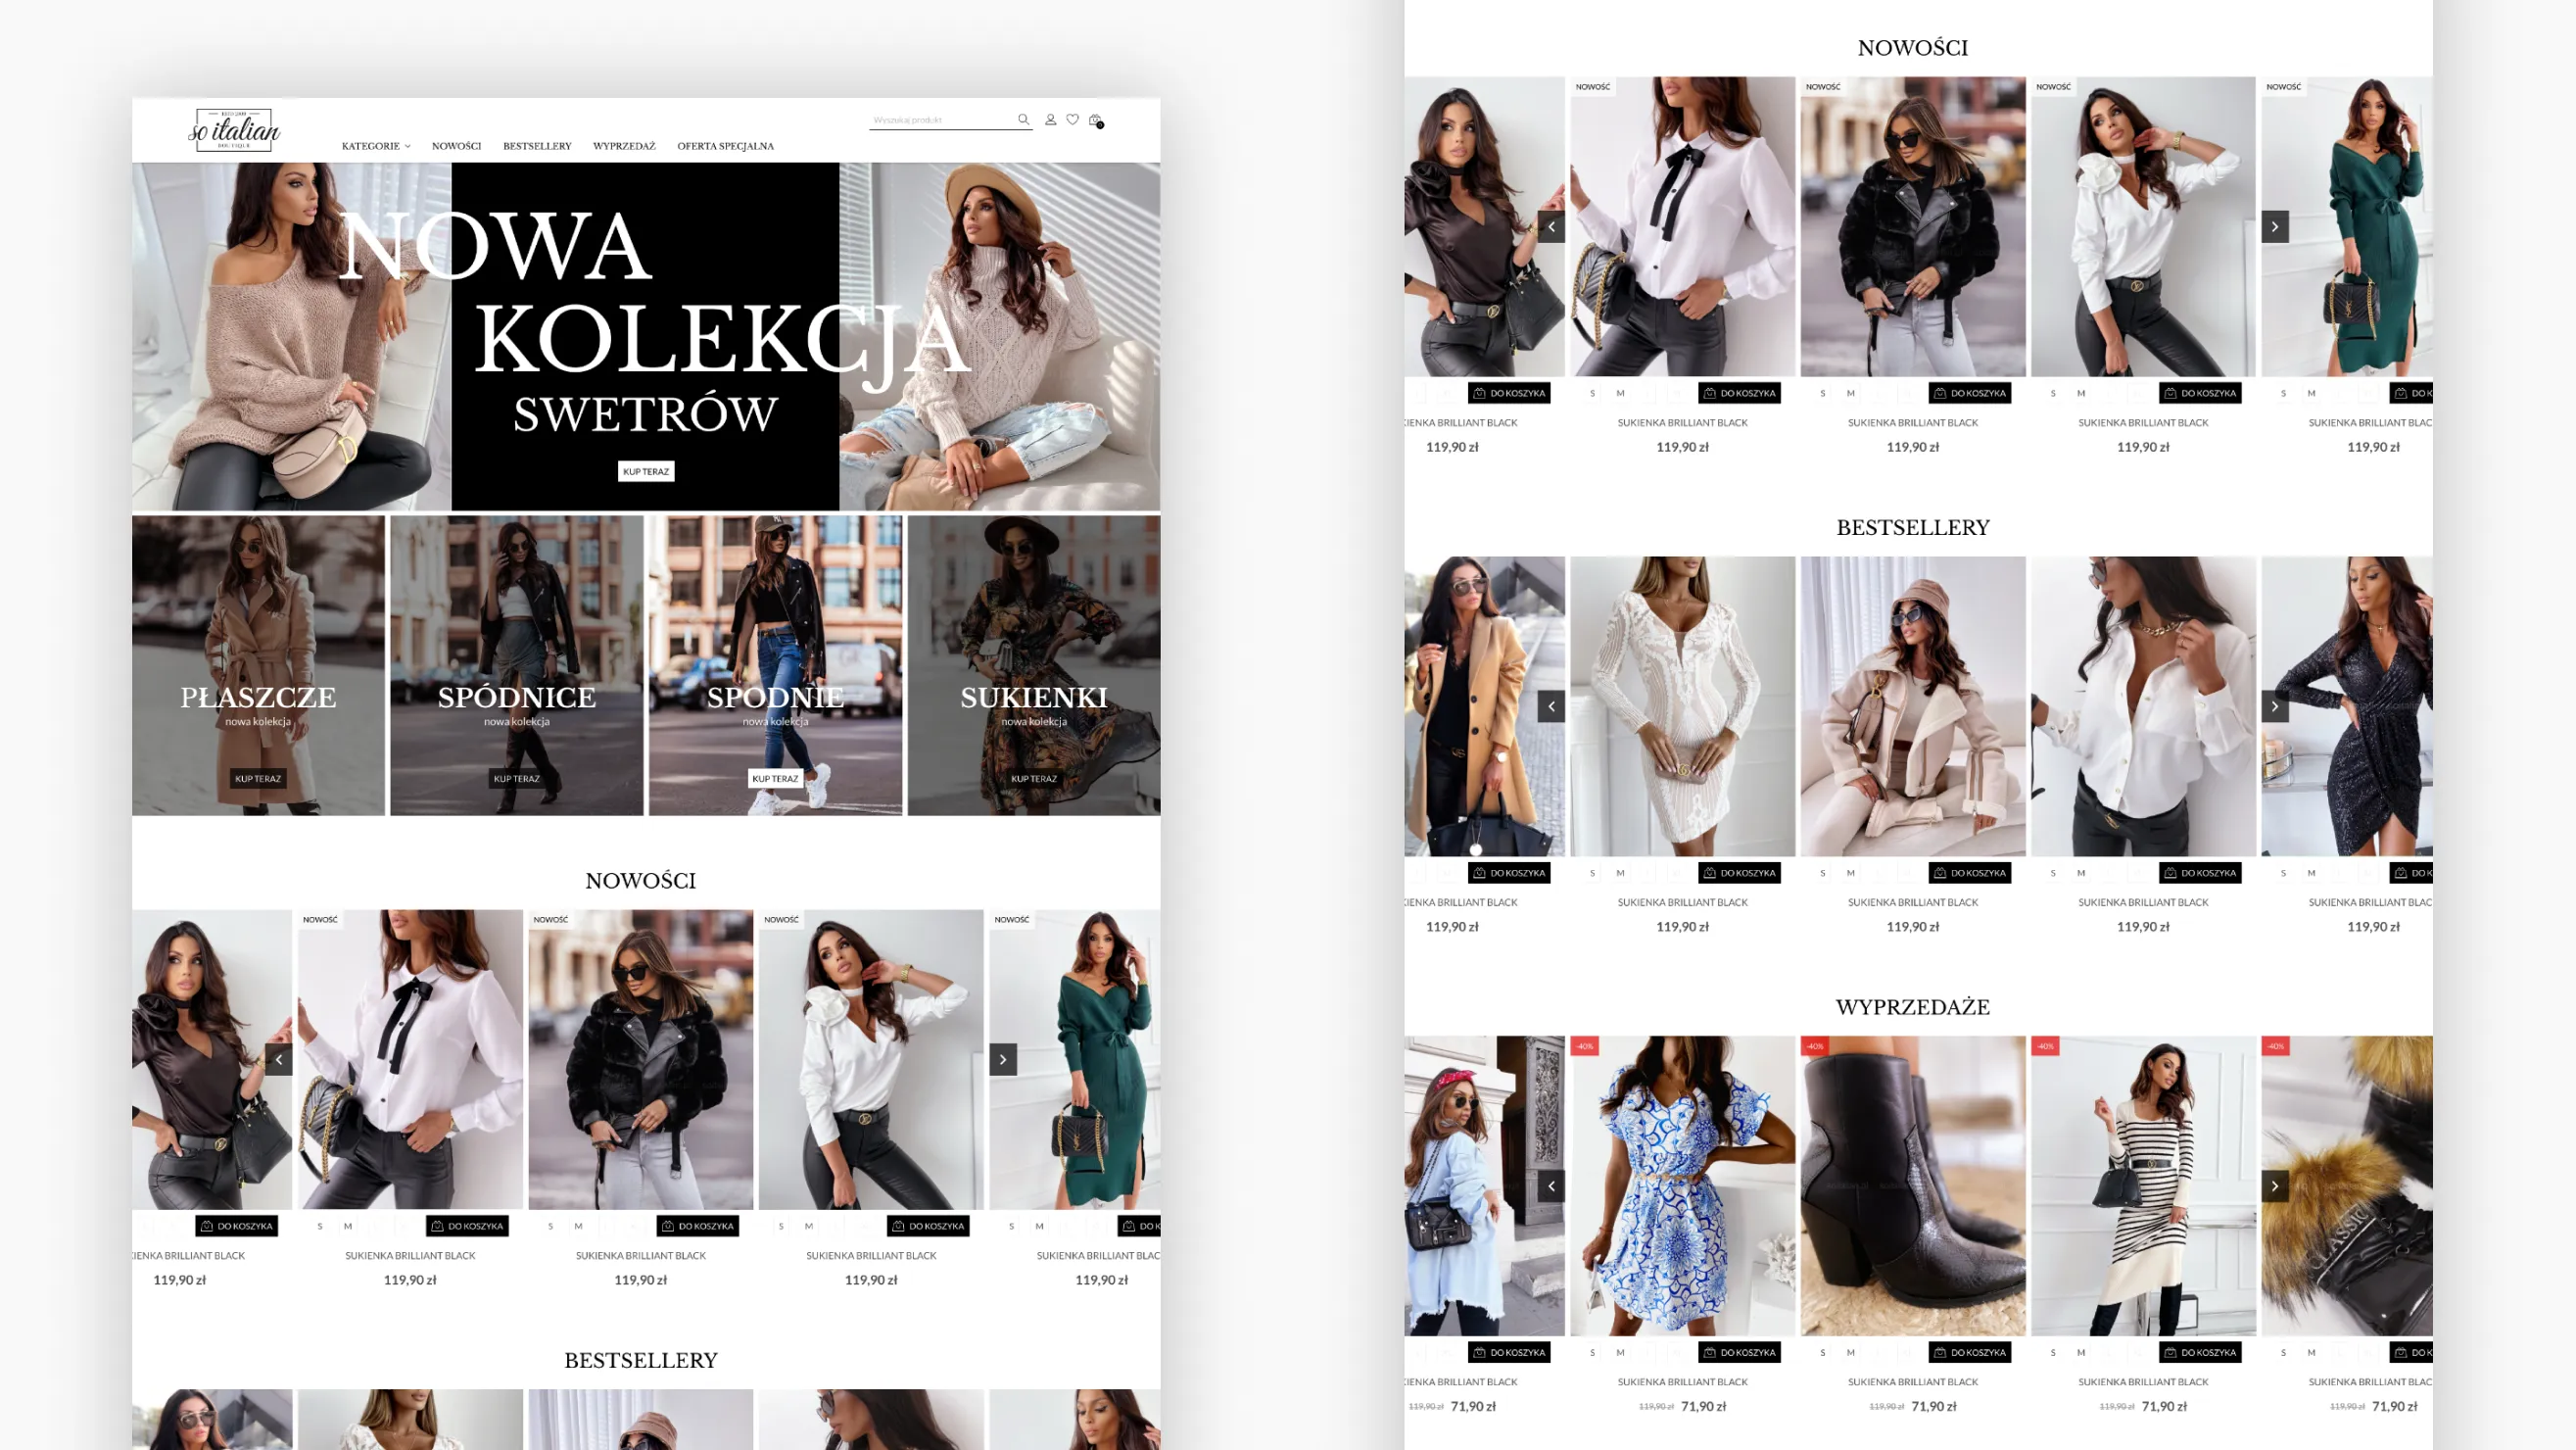2576x1450 pixels.
Task: Click the magnifier search icon in header
Action: 1023,119
